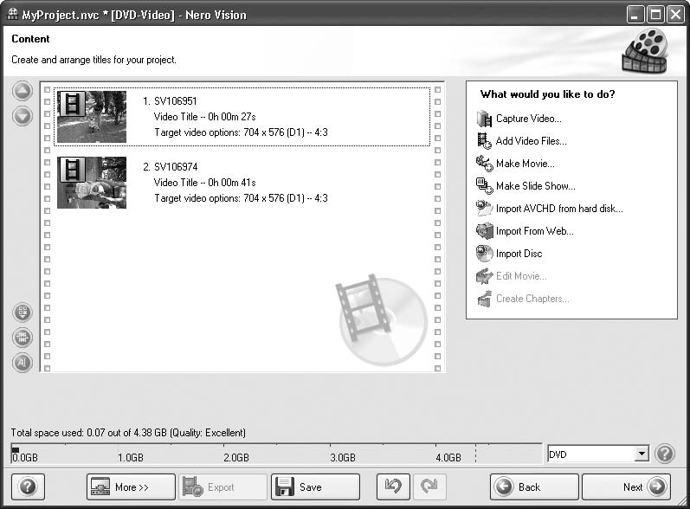Click help icon beside DVD dropdown
The width and height of the screenshot is (690, 509).
pyautogui.click(x=665, y=454)
